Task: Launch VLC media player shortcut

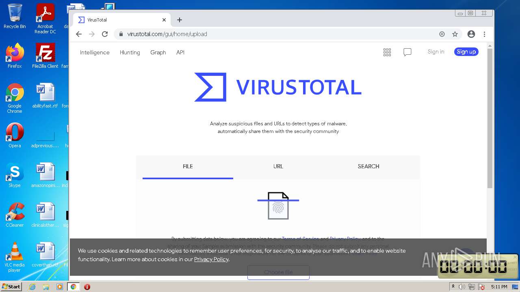Action: [15, 257]
